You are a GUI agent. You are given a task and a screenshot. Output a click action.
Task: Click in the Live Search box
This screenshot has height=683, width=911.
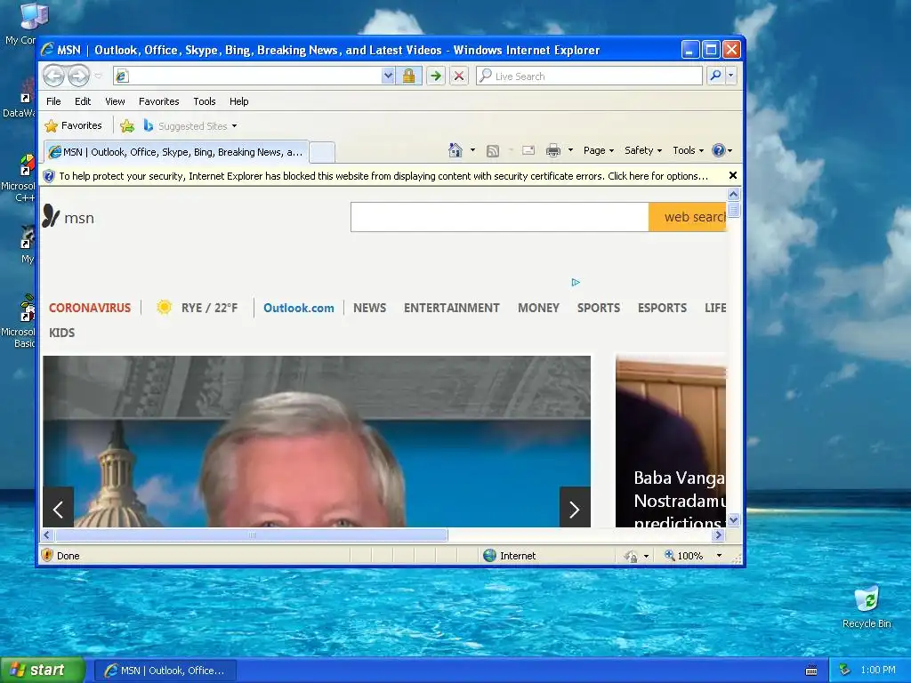coord(589,76)
